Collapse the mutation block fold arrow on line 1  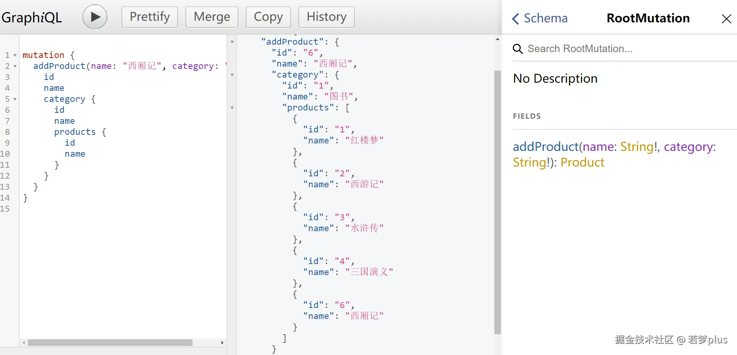pyautogui.click(x=14, y=55)
